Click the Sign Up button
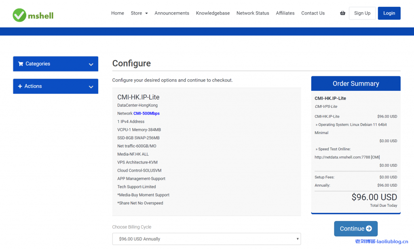414x250 pixels. coord(362,13)
